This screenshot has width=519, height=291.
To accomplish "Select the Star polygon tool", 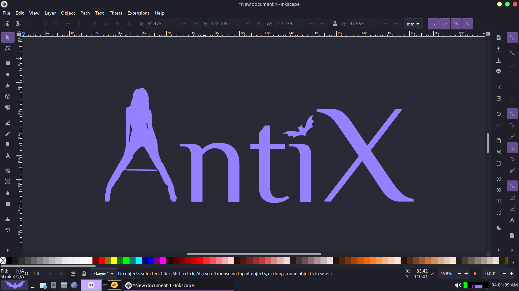I will (x=8, y=85).
